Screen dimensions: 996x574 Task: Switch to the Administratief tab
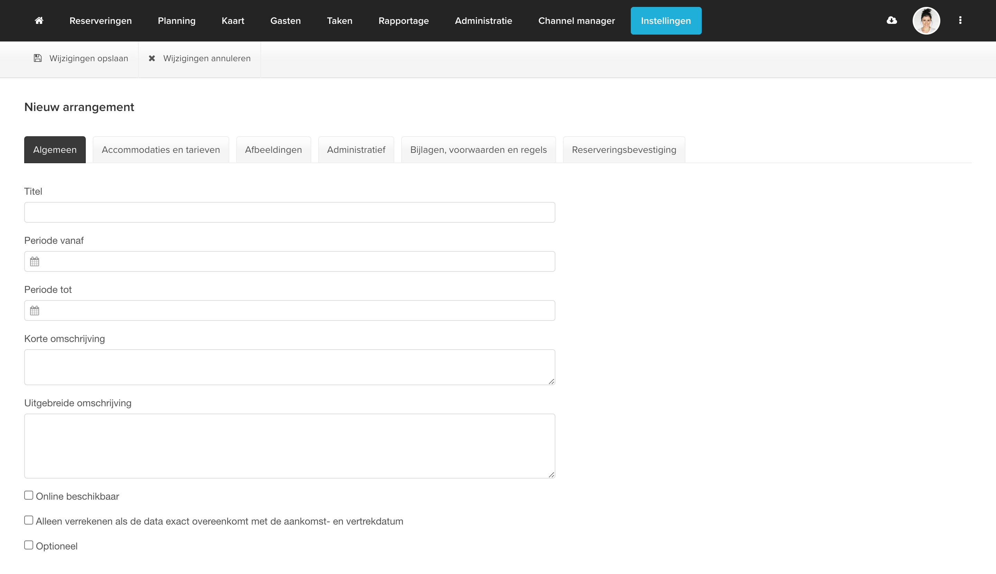click(x=356, y=150)
